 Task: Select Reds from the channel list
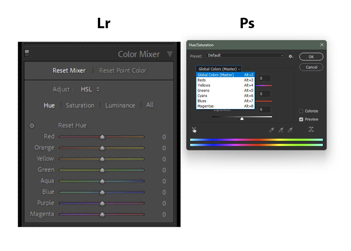[x=225, y=80]
